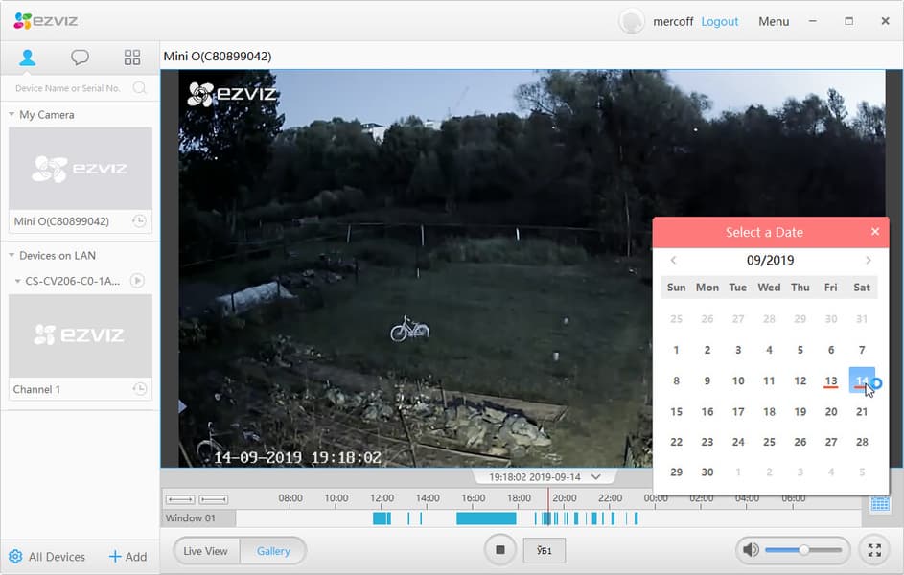Open the messages speech bubble icon

80,57
